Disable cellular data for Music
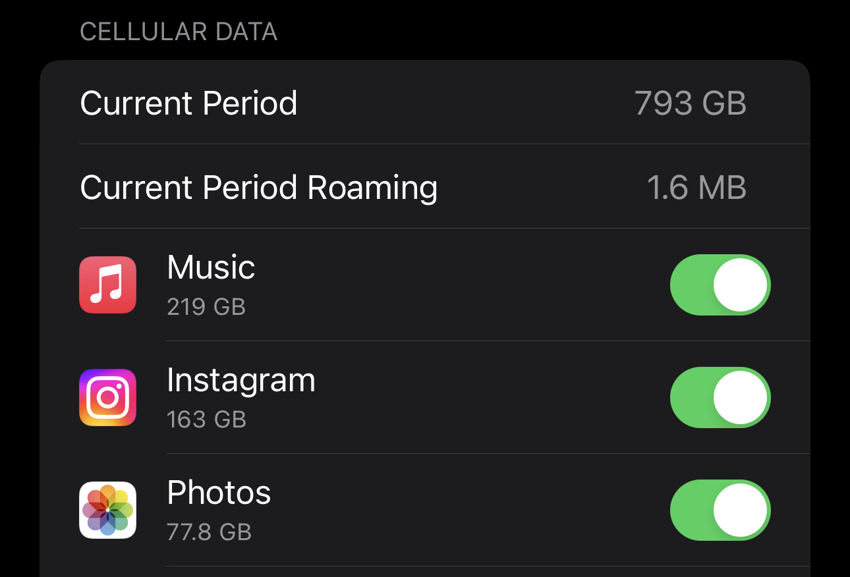850x577 pixels. click(720, 285)
